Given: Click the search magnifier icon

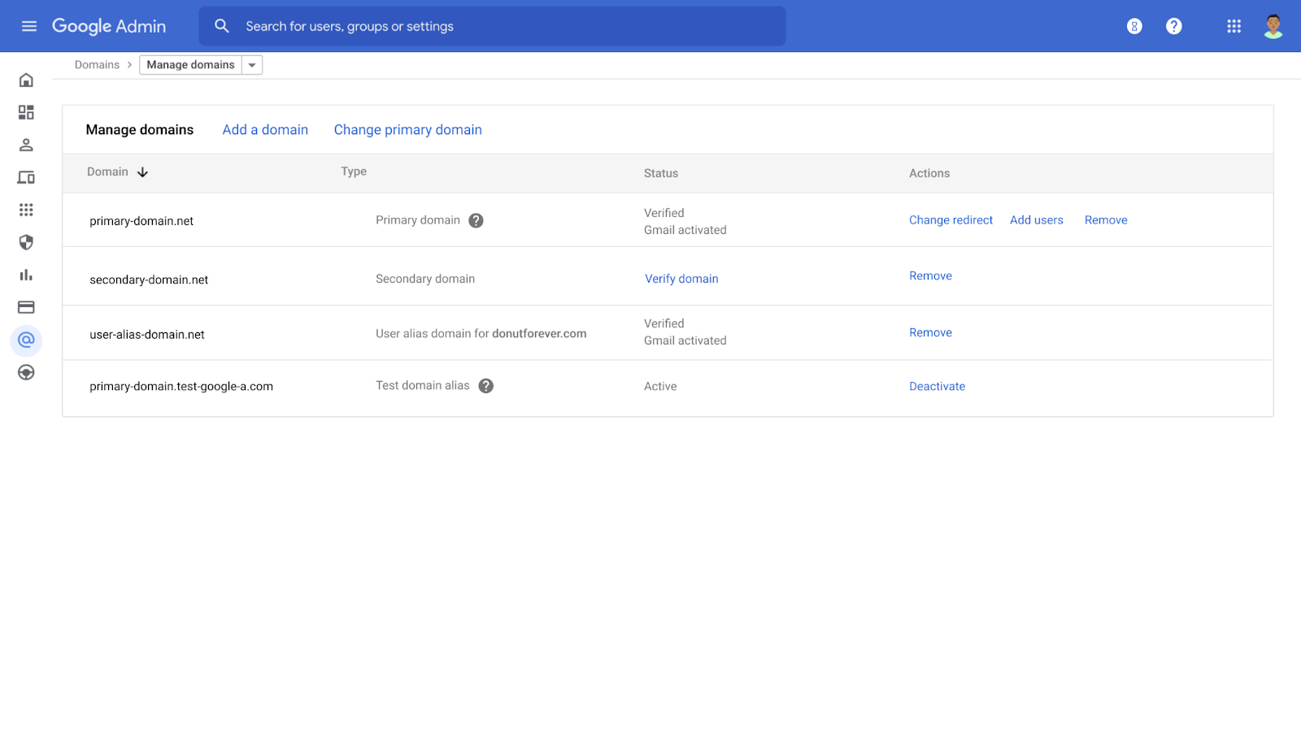Looking at the screenshot, I should click(x=222, y=26).
